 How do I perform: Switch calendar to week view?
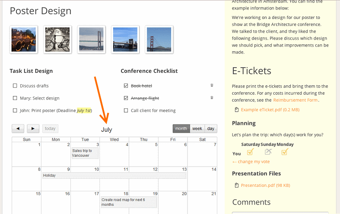[197, 129]
